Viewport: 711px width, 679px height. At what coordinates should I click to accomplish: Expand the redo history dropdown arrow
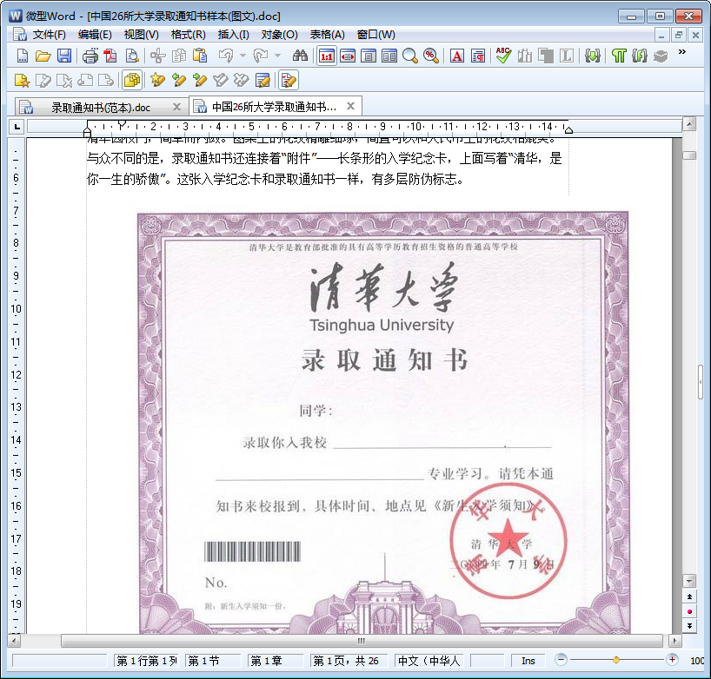pos(277,56)
